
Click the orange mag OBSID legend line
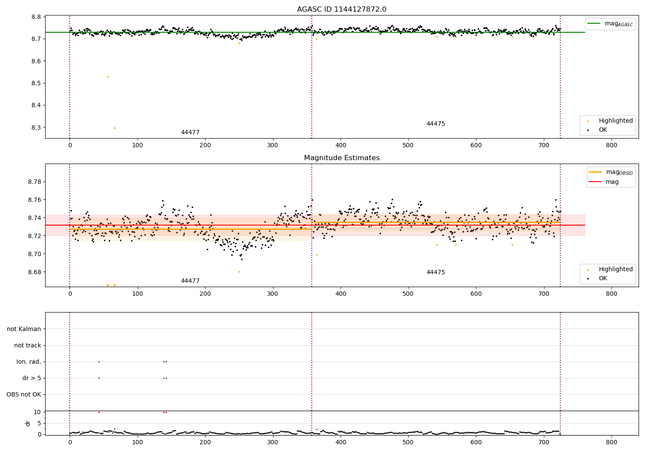pyautogui.click(x=596, y=172)
